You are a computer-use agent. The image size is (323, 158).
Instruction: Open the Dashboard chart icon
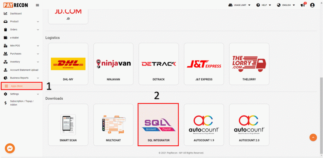click(6, 14)
